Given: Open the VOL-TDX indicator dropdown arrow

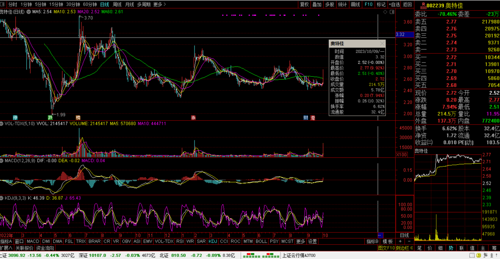Looking at the screenshot, I should [1, 123].
